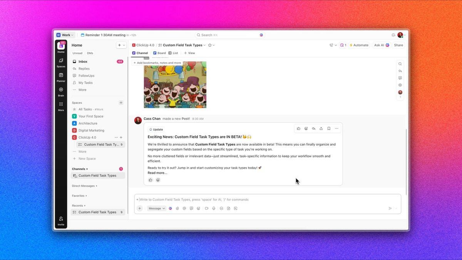Expand the Channels section arrow
The width and height of the screenshot is (462, 260).
87,169
